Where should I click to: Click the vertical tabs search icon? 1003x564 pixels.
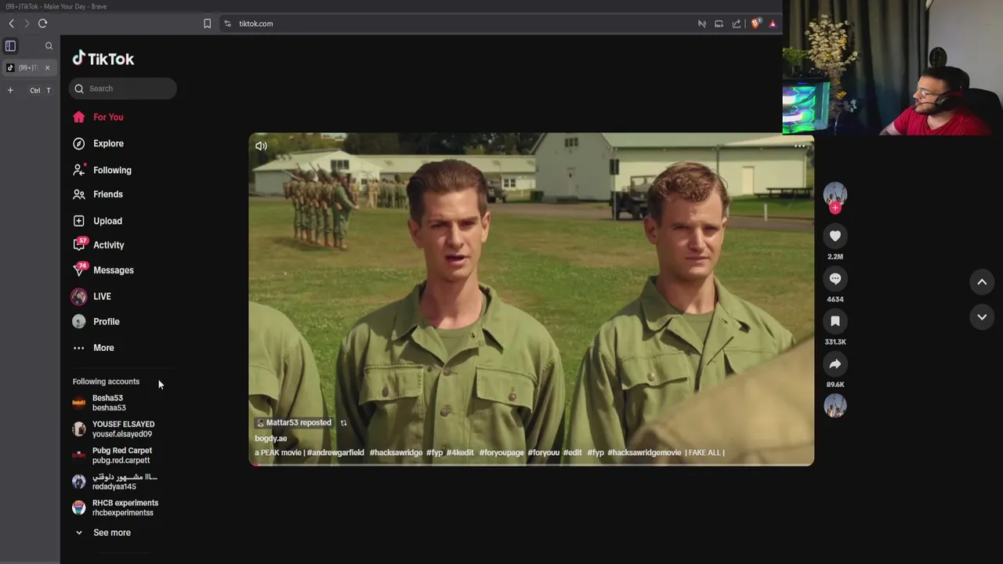49,46
